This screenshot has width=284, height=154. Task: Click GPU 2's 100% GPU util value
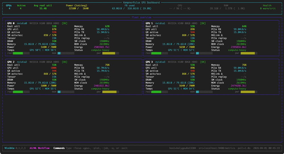[x=53, y=68]
